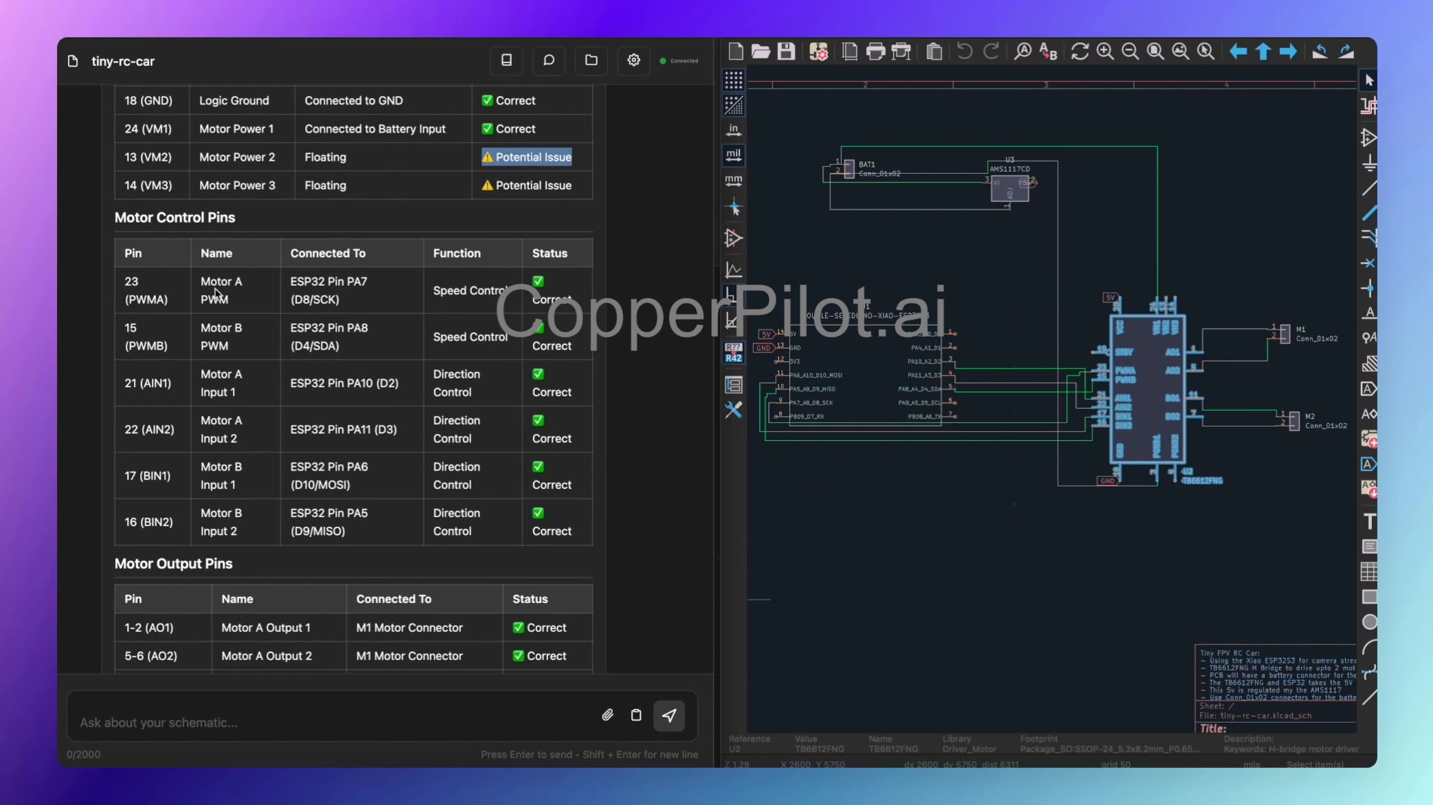Rotate selection clockwise

tap(1346, 52)
